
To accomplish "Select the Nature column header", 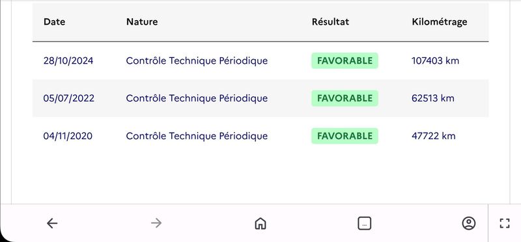I will (142, 22).
